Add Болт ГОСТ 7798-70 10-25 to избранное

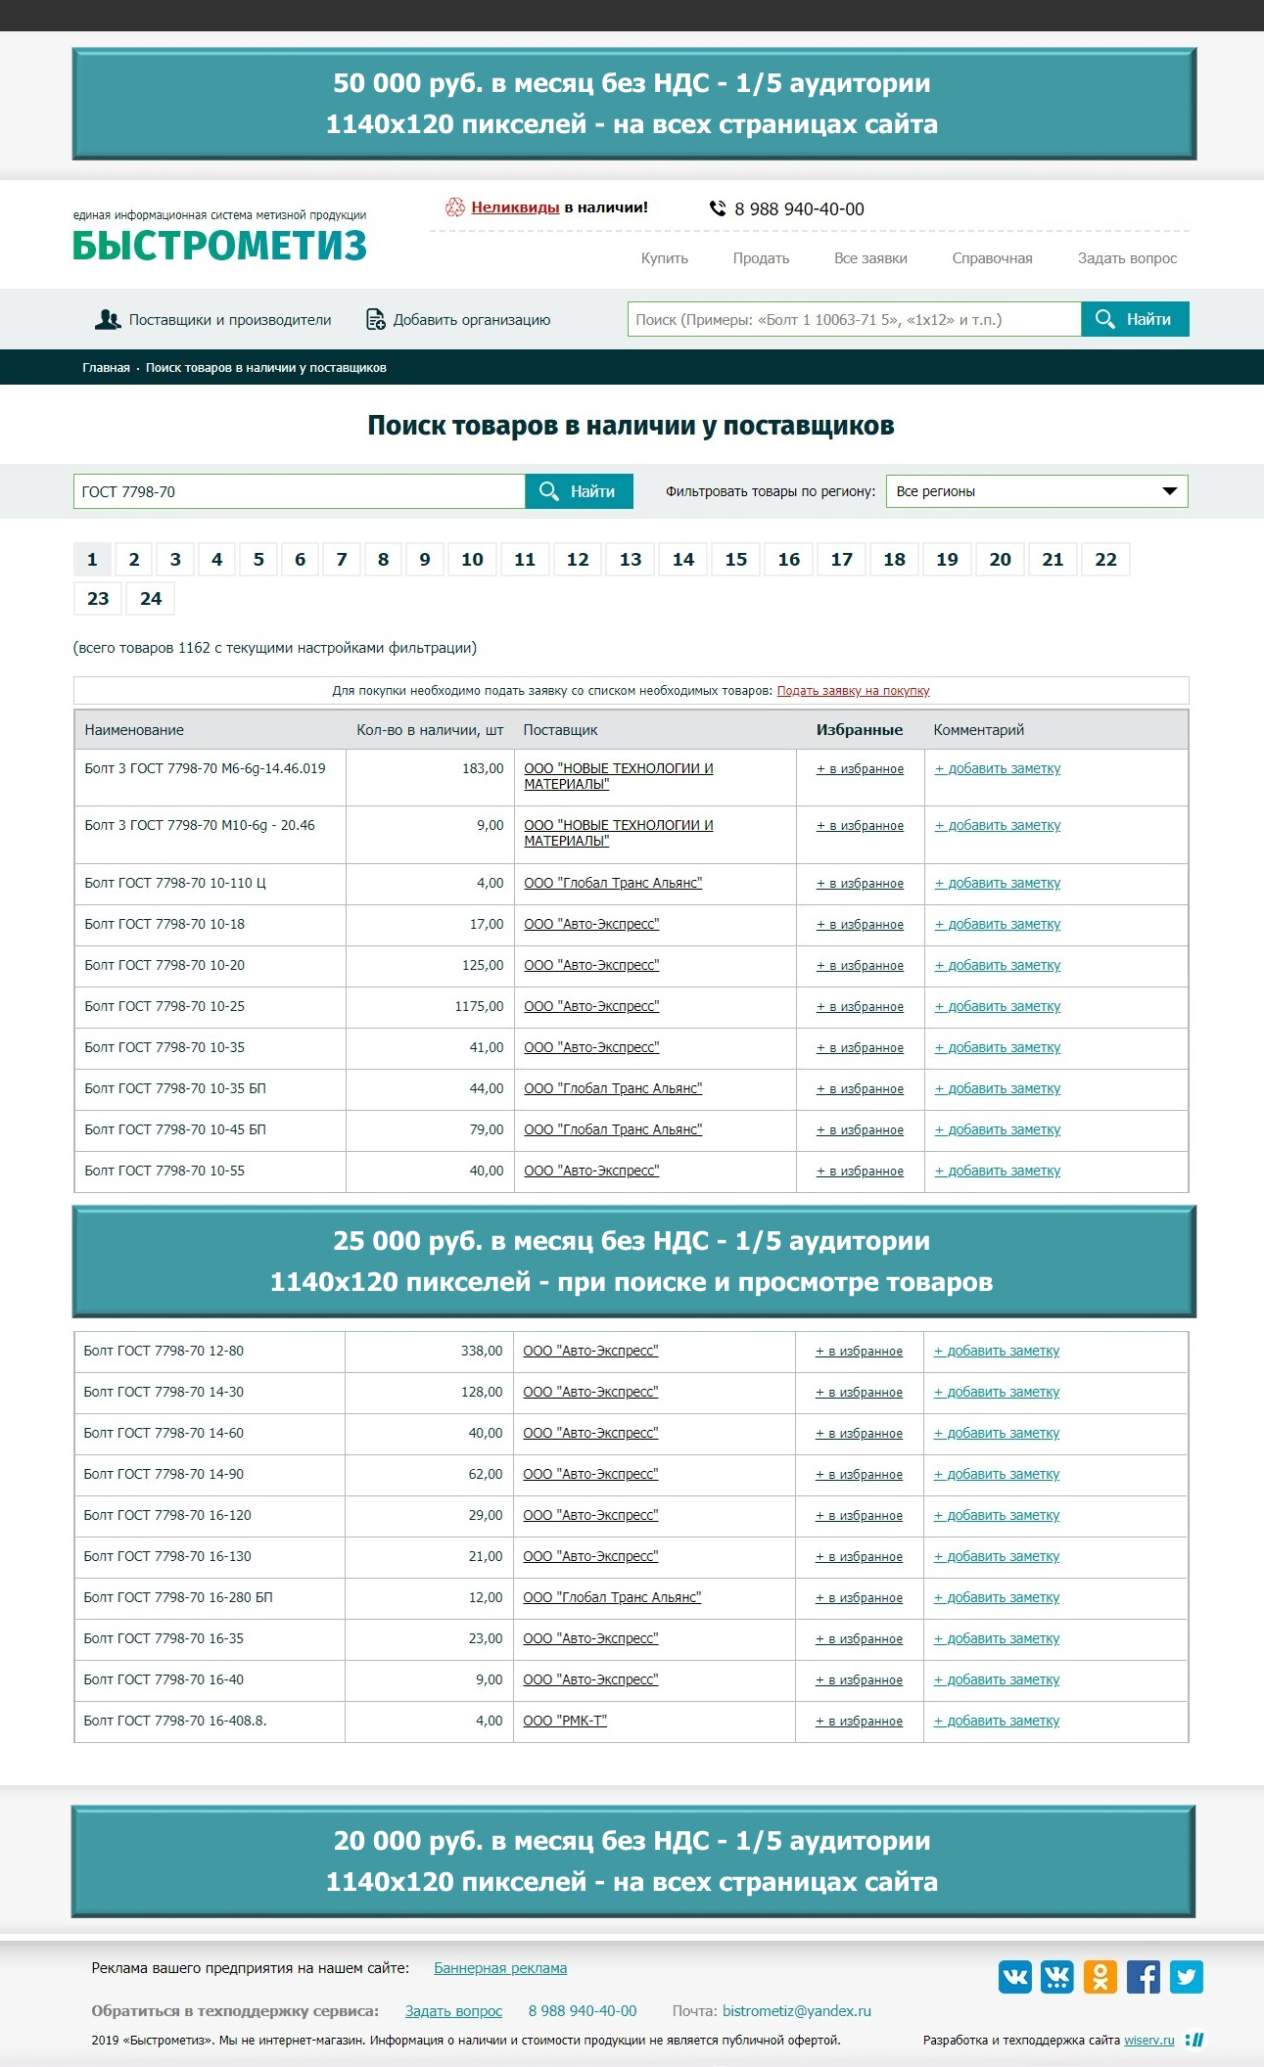[x=860, y=1007]
